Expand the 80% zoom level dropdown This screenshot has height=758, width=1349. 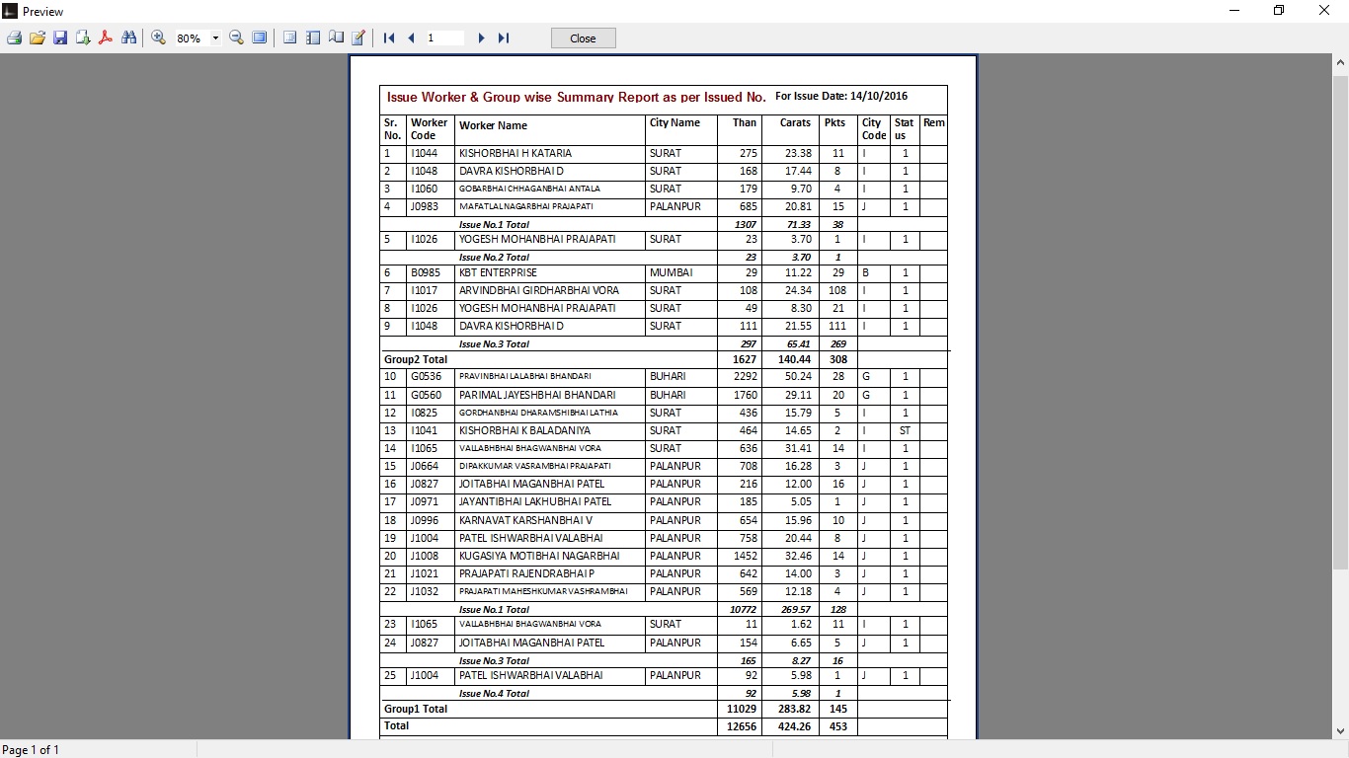(215, 38)
